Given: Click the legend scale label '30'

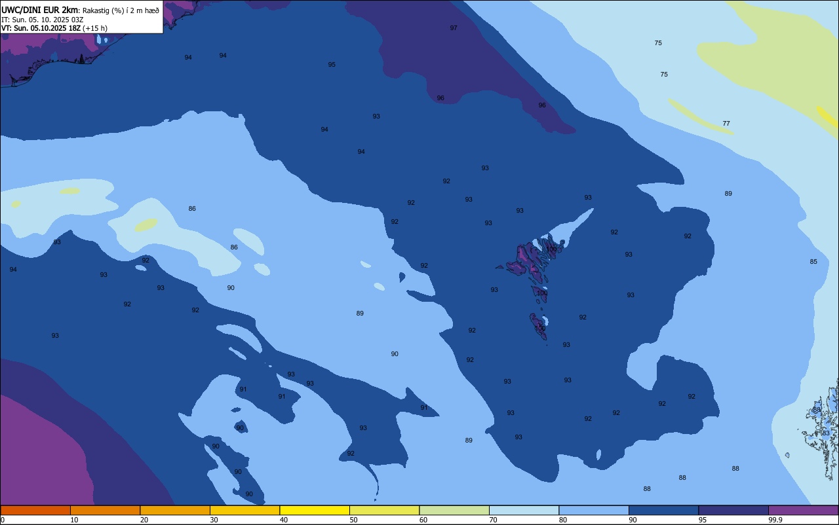Looking at the screenshot, I should pyautogui.click(x=214, y=520).
